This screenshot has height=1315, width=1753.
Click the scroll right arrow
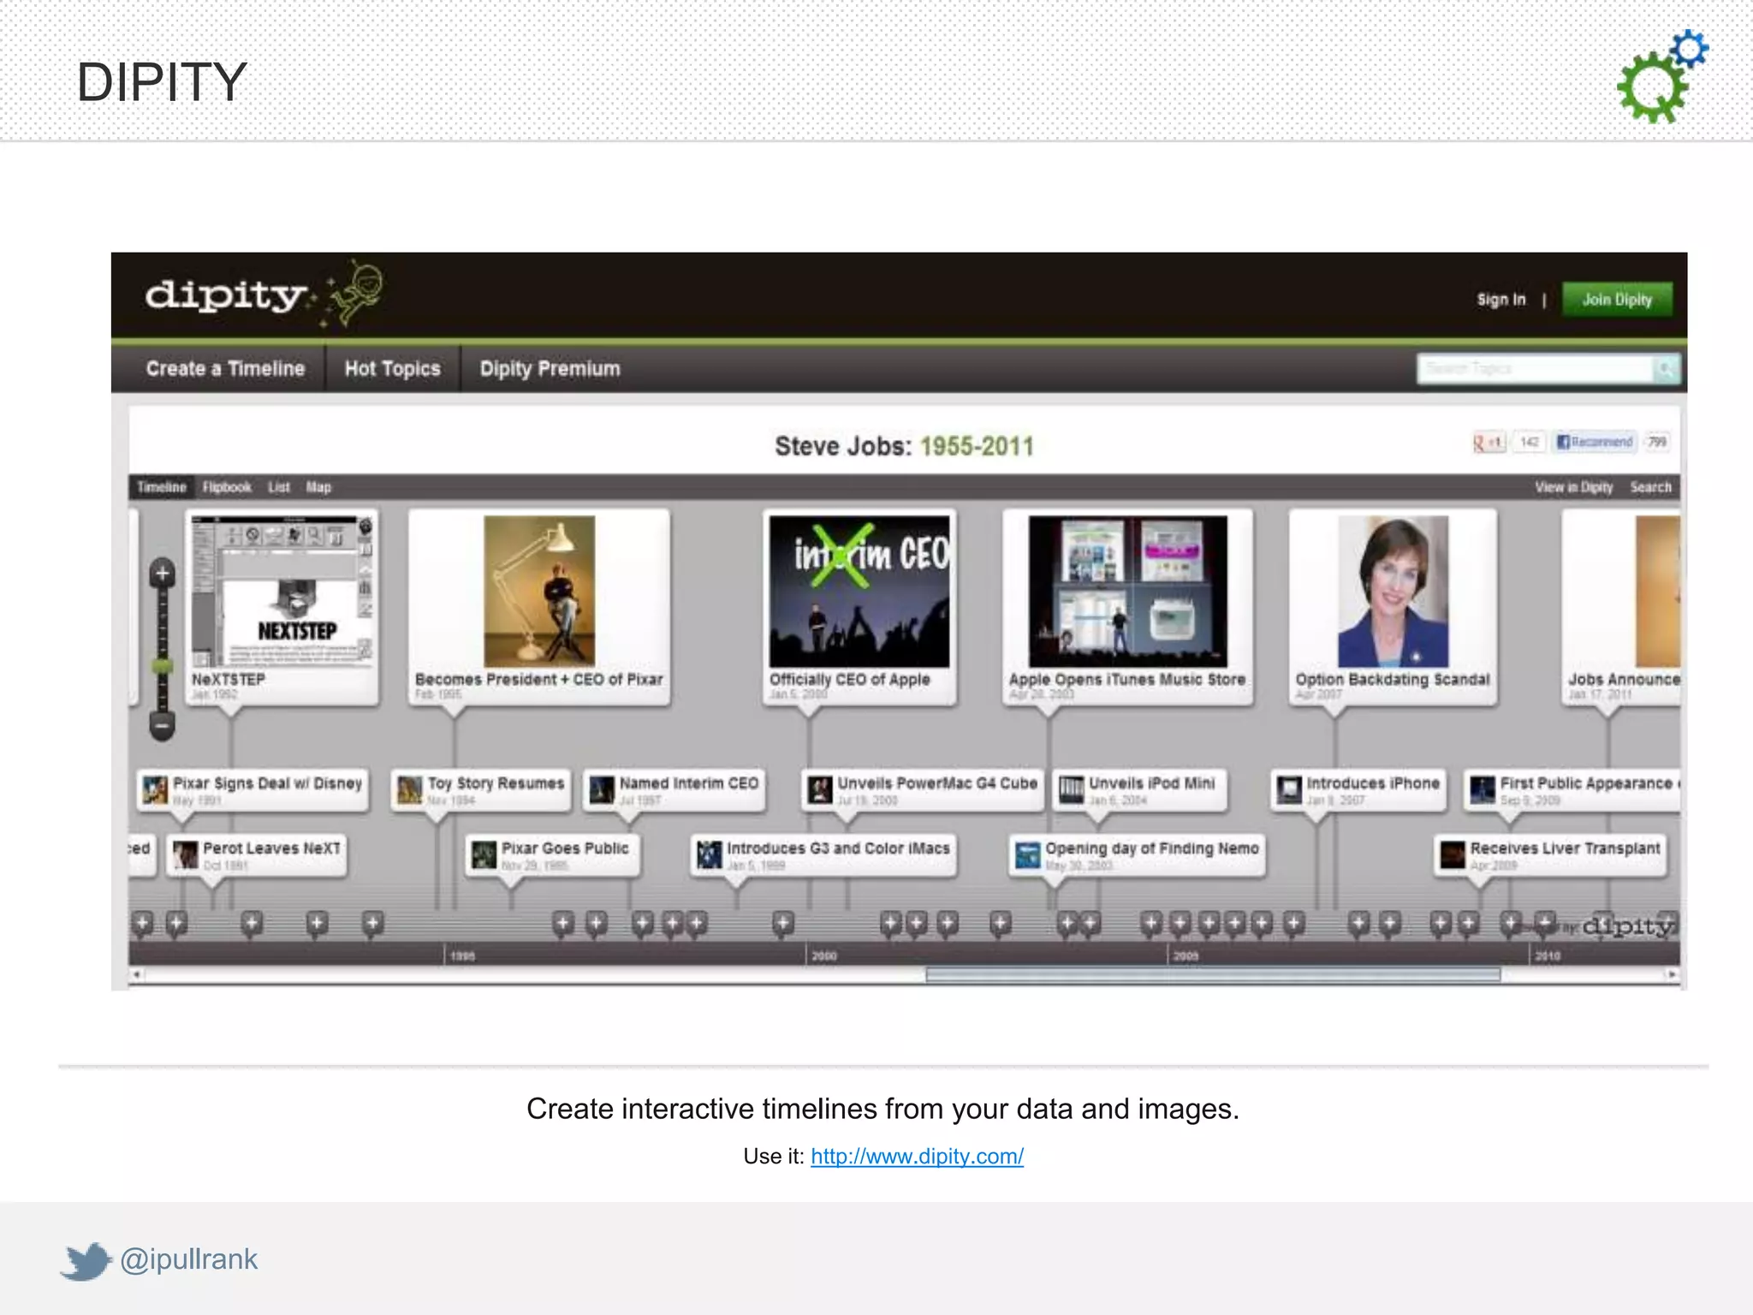pyautogui.click(x=1672, y=974)
